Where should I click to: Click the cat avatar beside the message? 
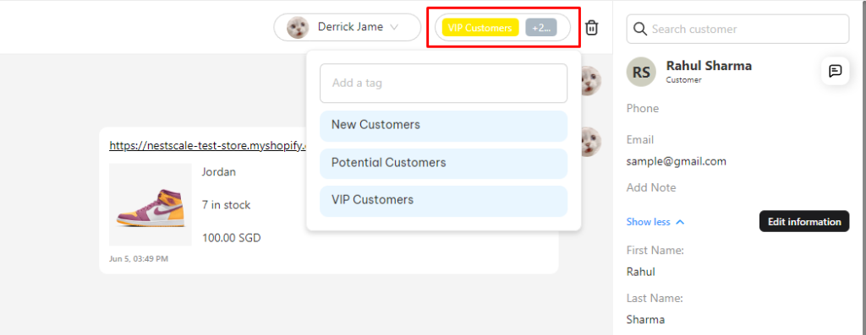590,142
